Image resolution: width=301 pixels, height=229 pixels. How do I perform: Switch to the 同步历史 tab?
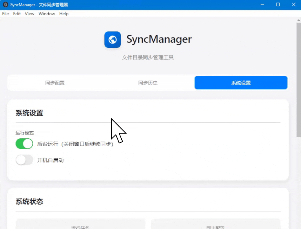coord(148,83)
